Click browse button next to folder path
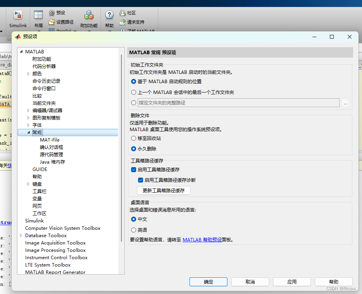Viewport: 362px width, 294px height. coord(345,103)
